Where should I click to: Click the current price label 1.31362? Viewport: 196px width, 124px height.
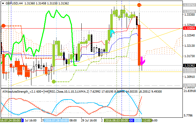click(x=189, y=66)
